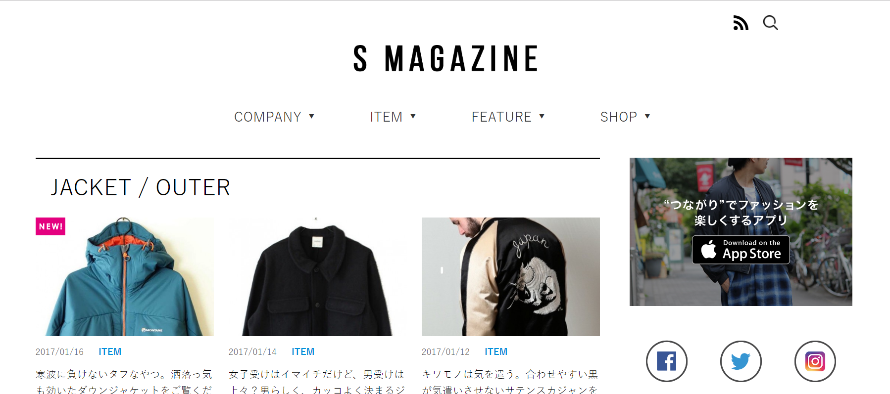The image size is (890, 394).
Task: Open the Twitter bird icon
Action: point(741,361)
